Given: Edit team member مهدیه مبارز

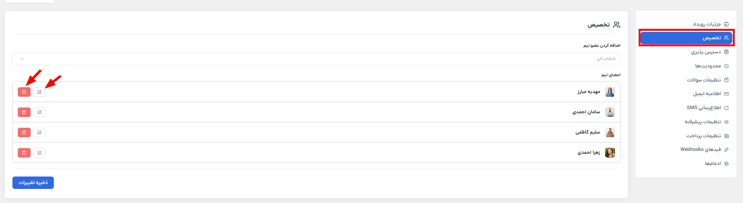Looking at the screenshot, I should pos(39,92).
